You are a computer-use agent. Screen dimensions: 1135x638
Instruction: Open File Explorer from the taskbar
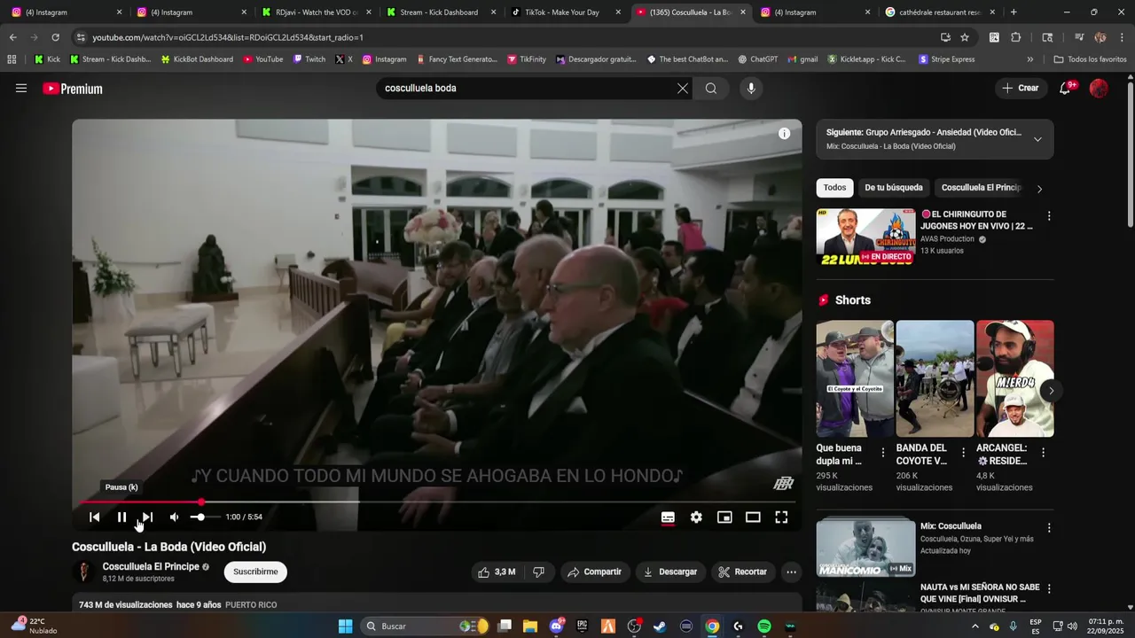[530, 626]
